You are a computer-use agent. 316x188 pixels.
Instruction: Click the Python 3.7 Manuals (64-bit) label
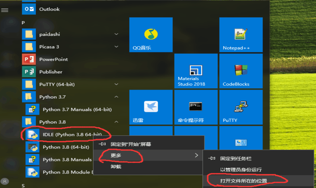(x=77, y=109)
